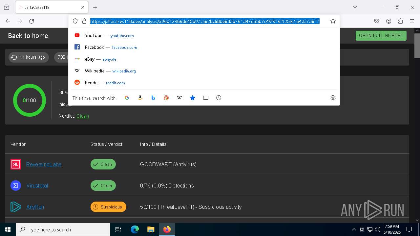Go back to previous page arrow

(8, 21)
